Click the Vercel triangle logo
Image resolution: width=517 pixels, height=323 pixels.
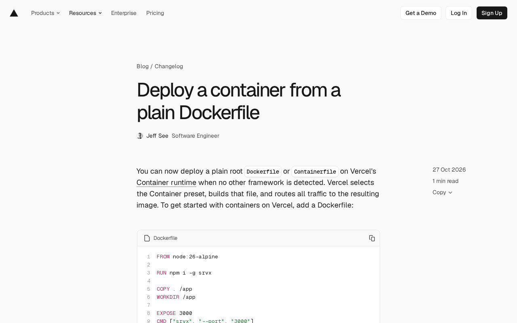(x=14, y=13)
